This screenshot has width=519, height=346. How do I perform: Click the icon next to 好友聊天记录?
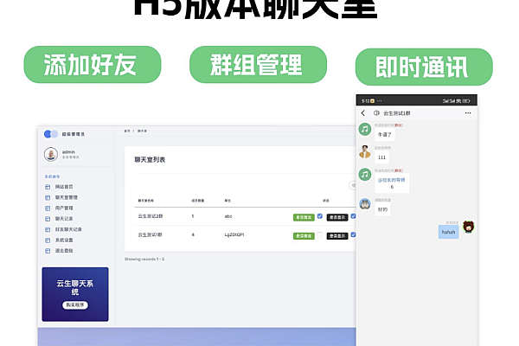pos(48,229)
